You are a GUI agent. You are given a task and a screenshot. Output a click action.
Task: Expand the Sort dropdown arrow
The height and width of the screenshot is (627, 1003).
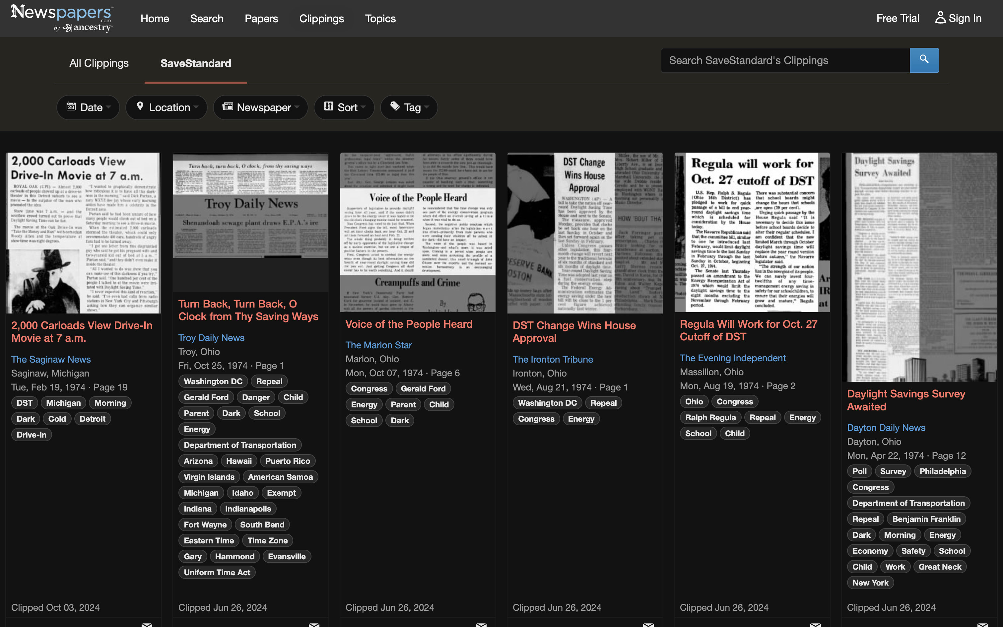pyautogui.click(x=363, y=107)
